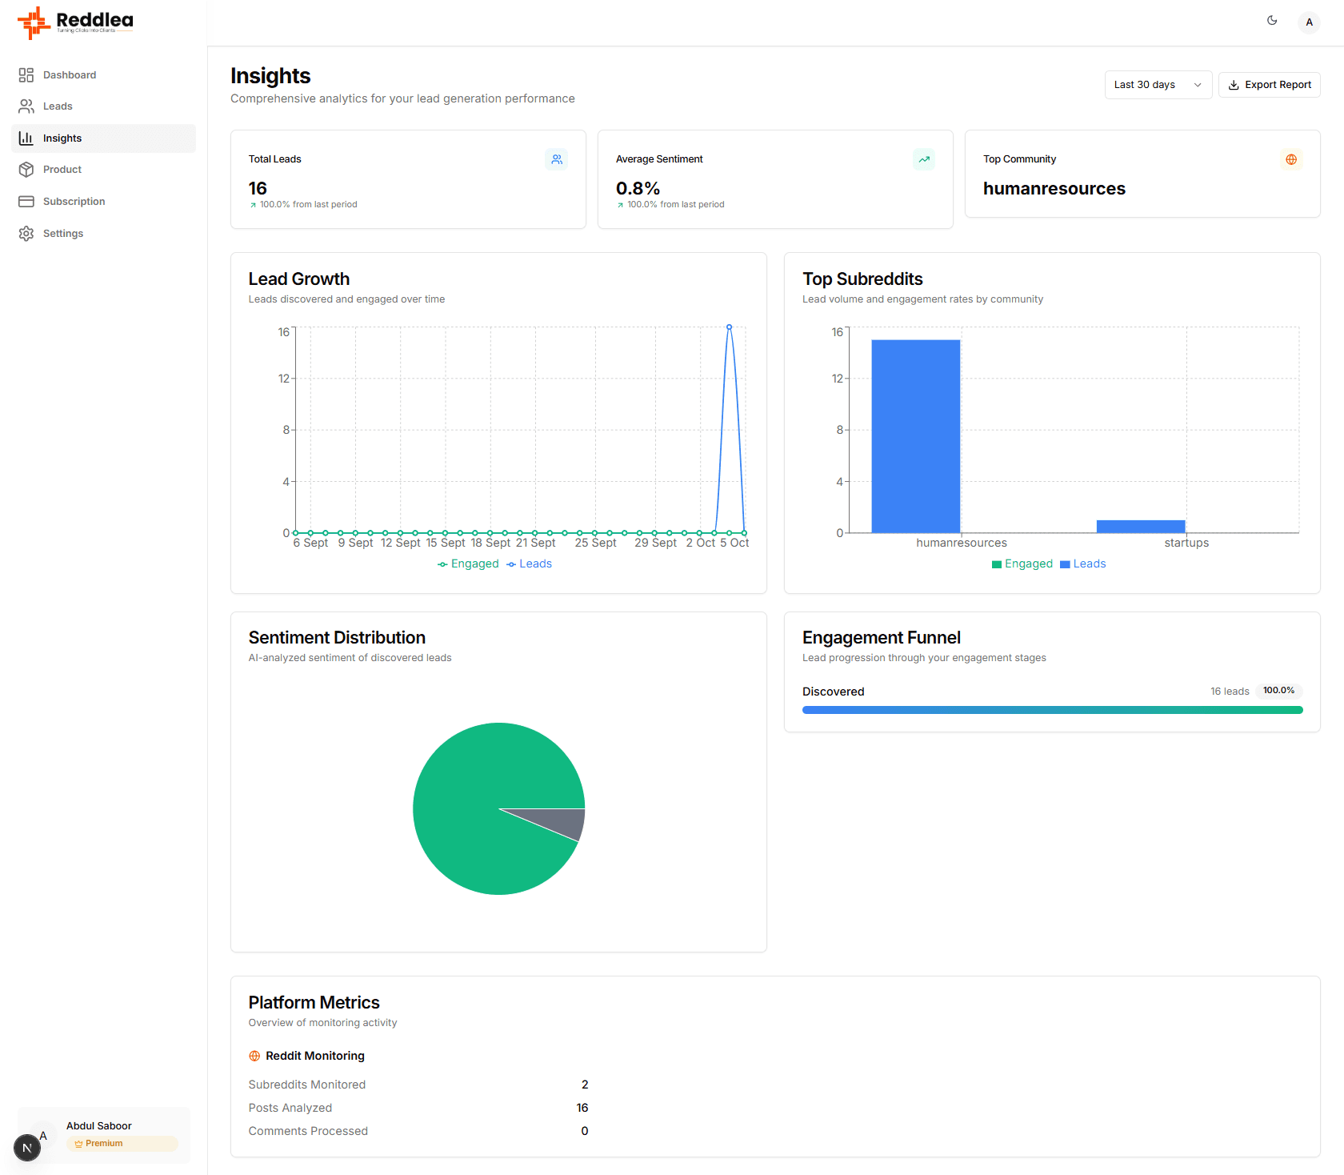Expand the Last 30 days dropdown
Image resolution: width=1344 pixels, height=1175 pixels.
point(1158,85)
